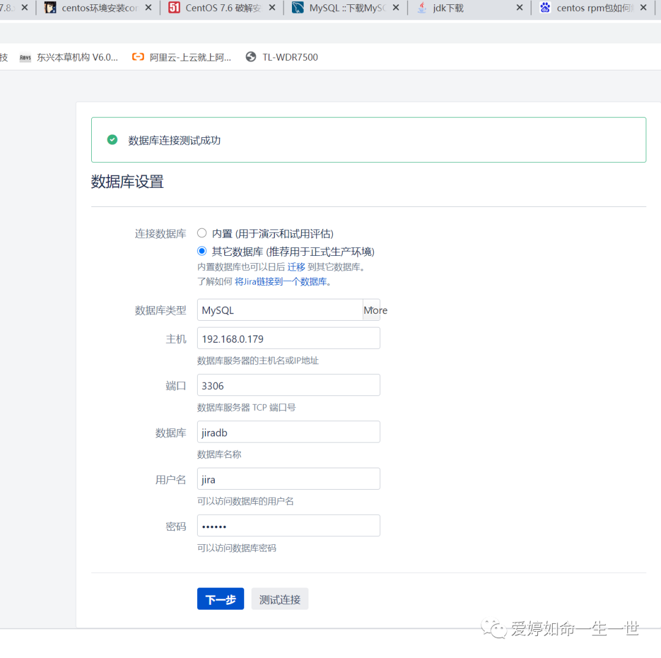Open the MySQL database type dropdown
The width and height of the screenshot is (661, 658).
[x=288, y=310]
